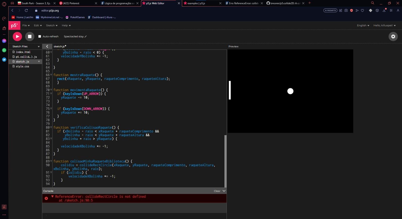402x219 pixels.
Task: Enable the Auto-refresh checkbox
Action: [40, 37]
